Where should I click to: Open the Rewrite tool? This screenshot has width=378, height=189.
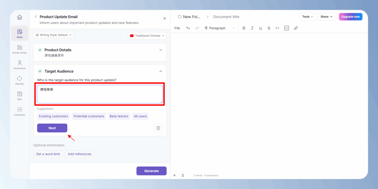[20, 80]
